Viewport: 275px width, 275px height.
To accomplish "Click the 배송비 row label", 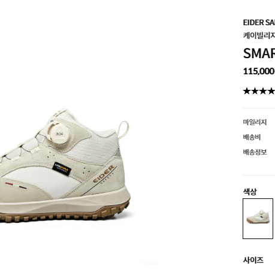I will click(252, 137).
